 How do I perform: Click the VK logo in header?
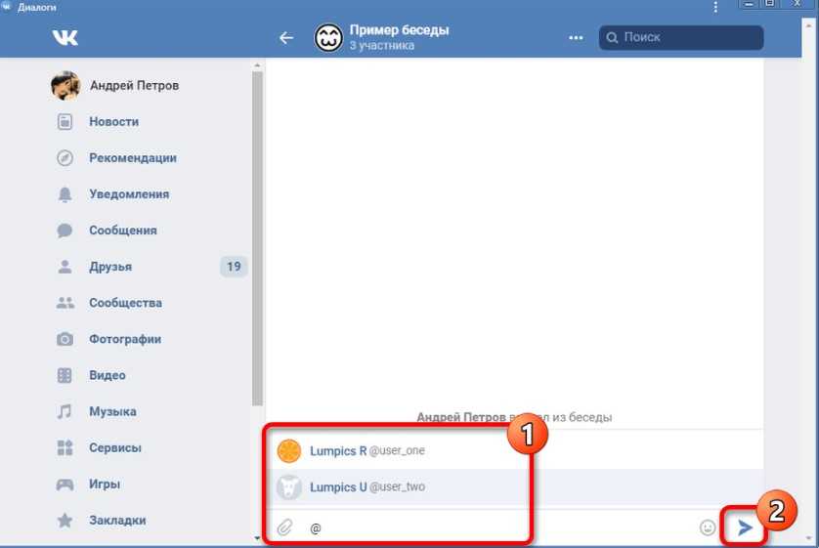(65, 38)
